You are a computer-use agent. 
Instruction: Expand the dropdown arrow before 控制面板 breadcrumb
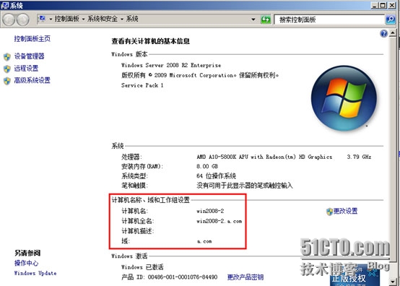[51, 19]
